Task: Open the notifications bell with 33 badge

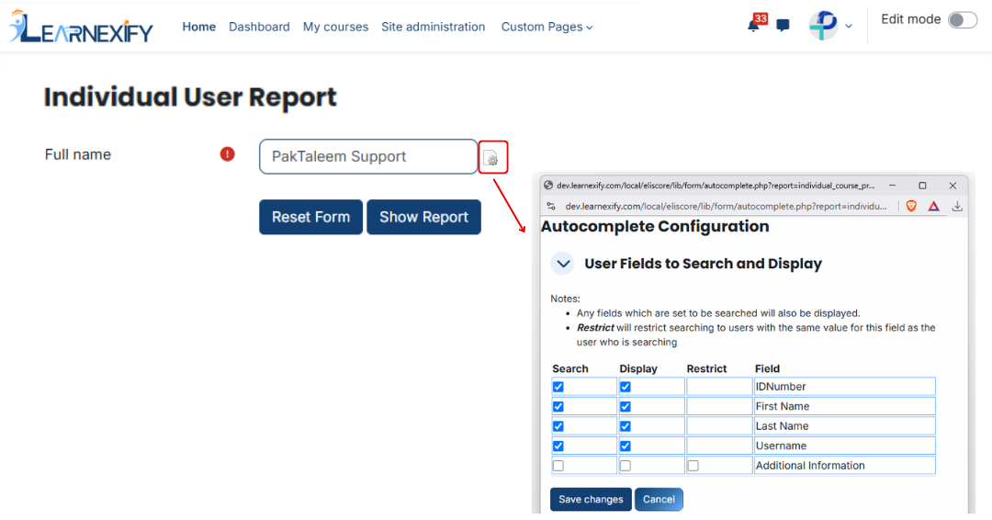Action: (x=757, y=23)
